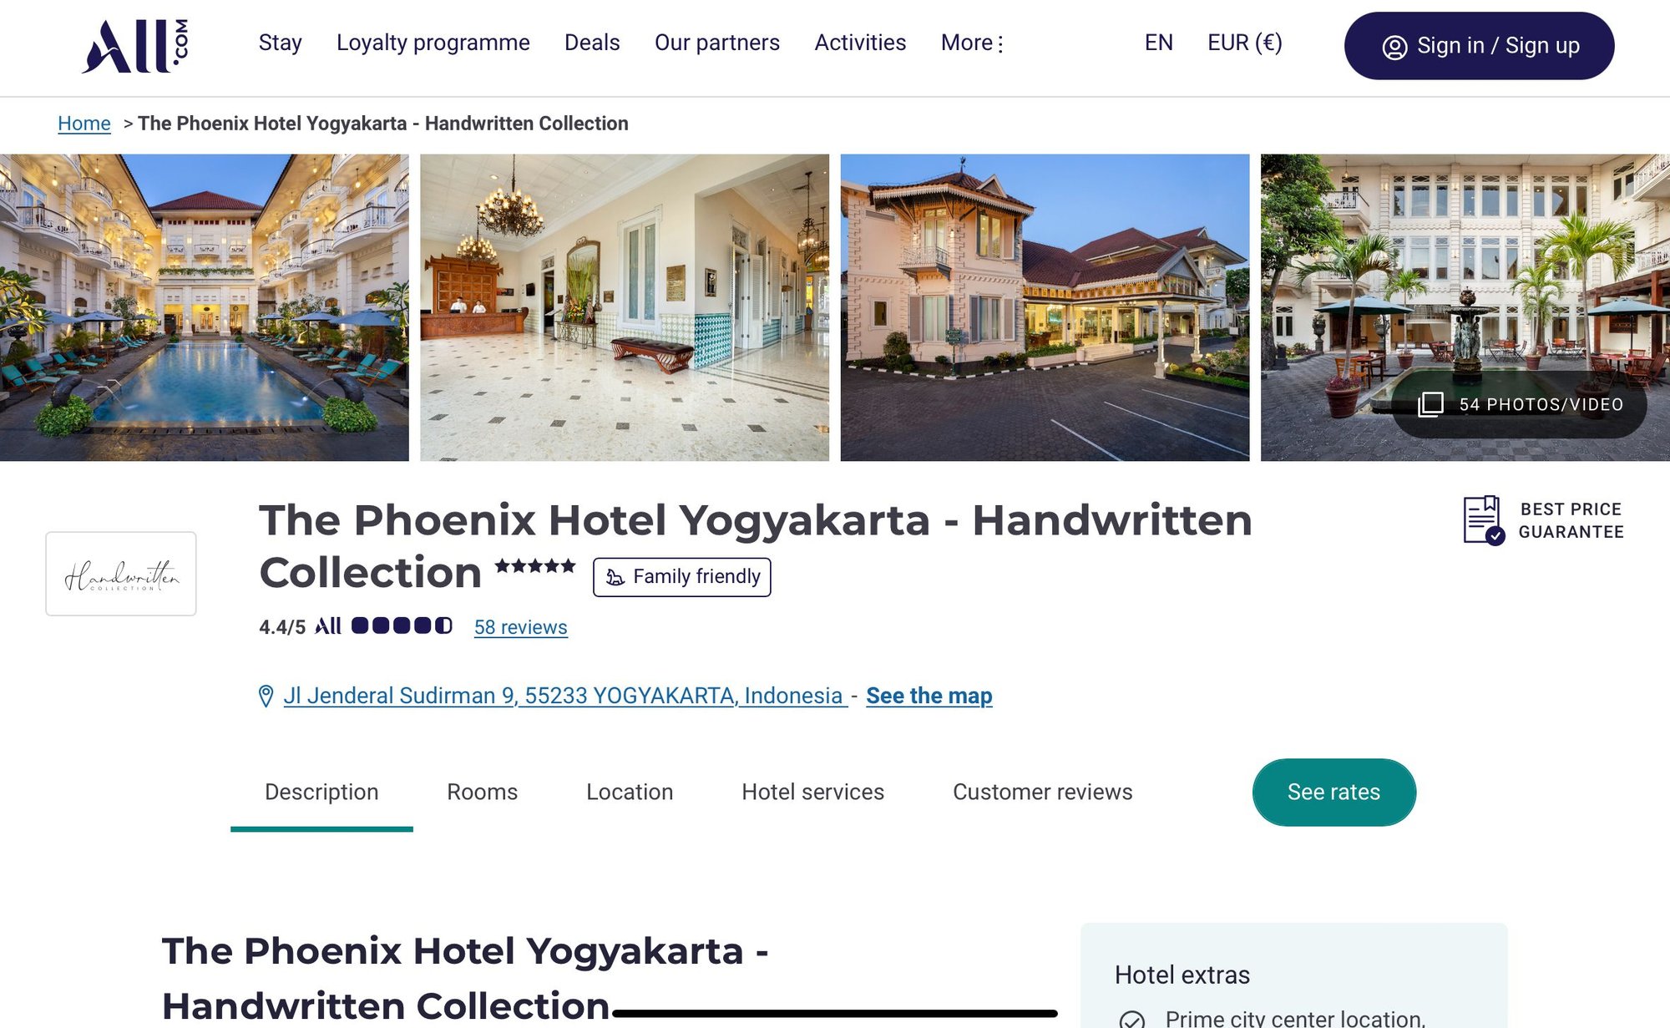Open the photo gallery stack icon
The width and height of the screenshot is (1670, 1028).
[1430, 404]
